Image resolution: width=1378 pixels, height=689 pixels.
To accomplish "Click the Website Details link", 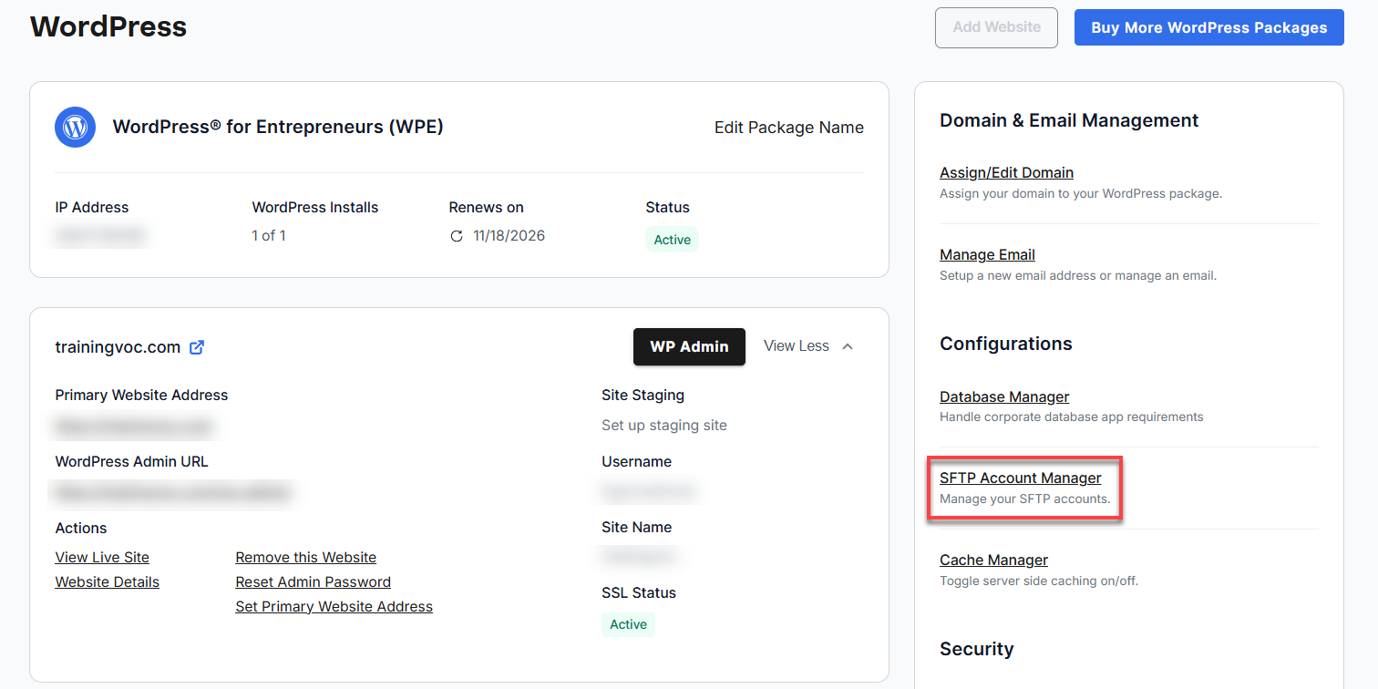I will pos(108,581).
